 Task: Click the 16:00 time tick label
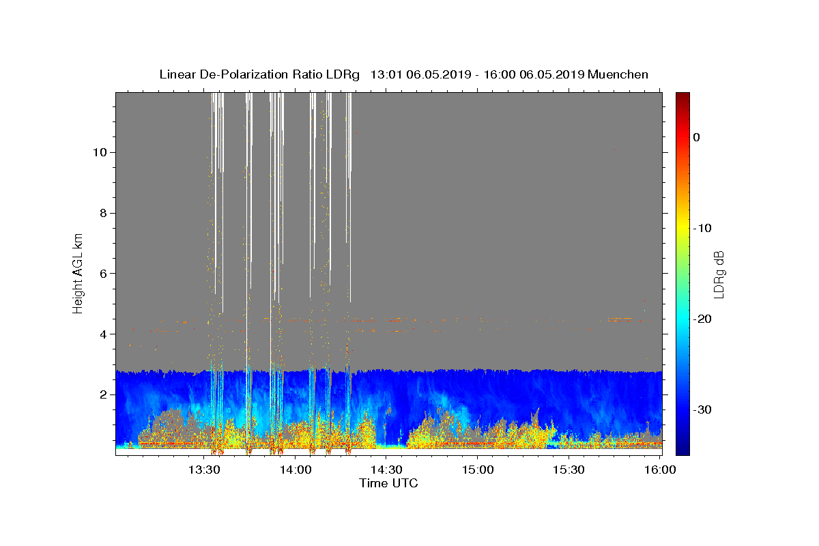click(x=659, y=470)
